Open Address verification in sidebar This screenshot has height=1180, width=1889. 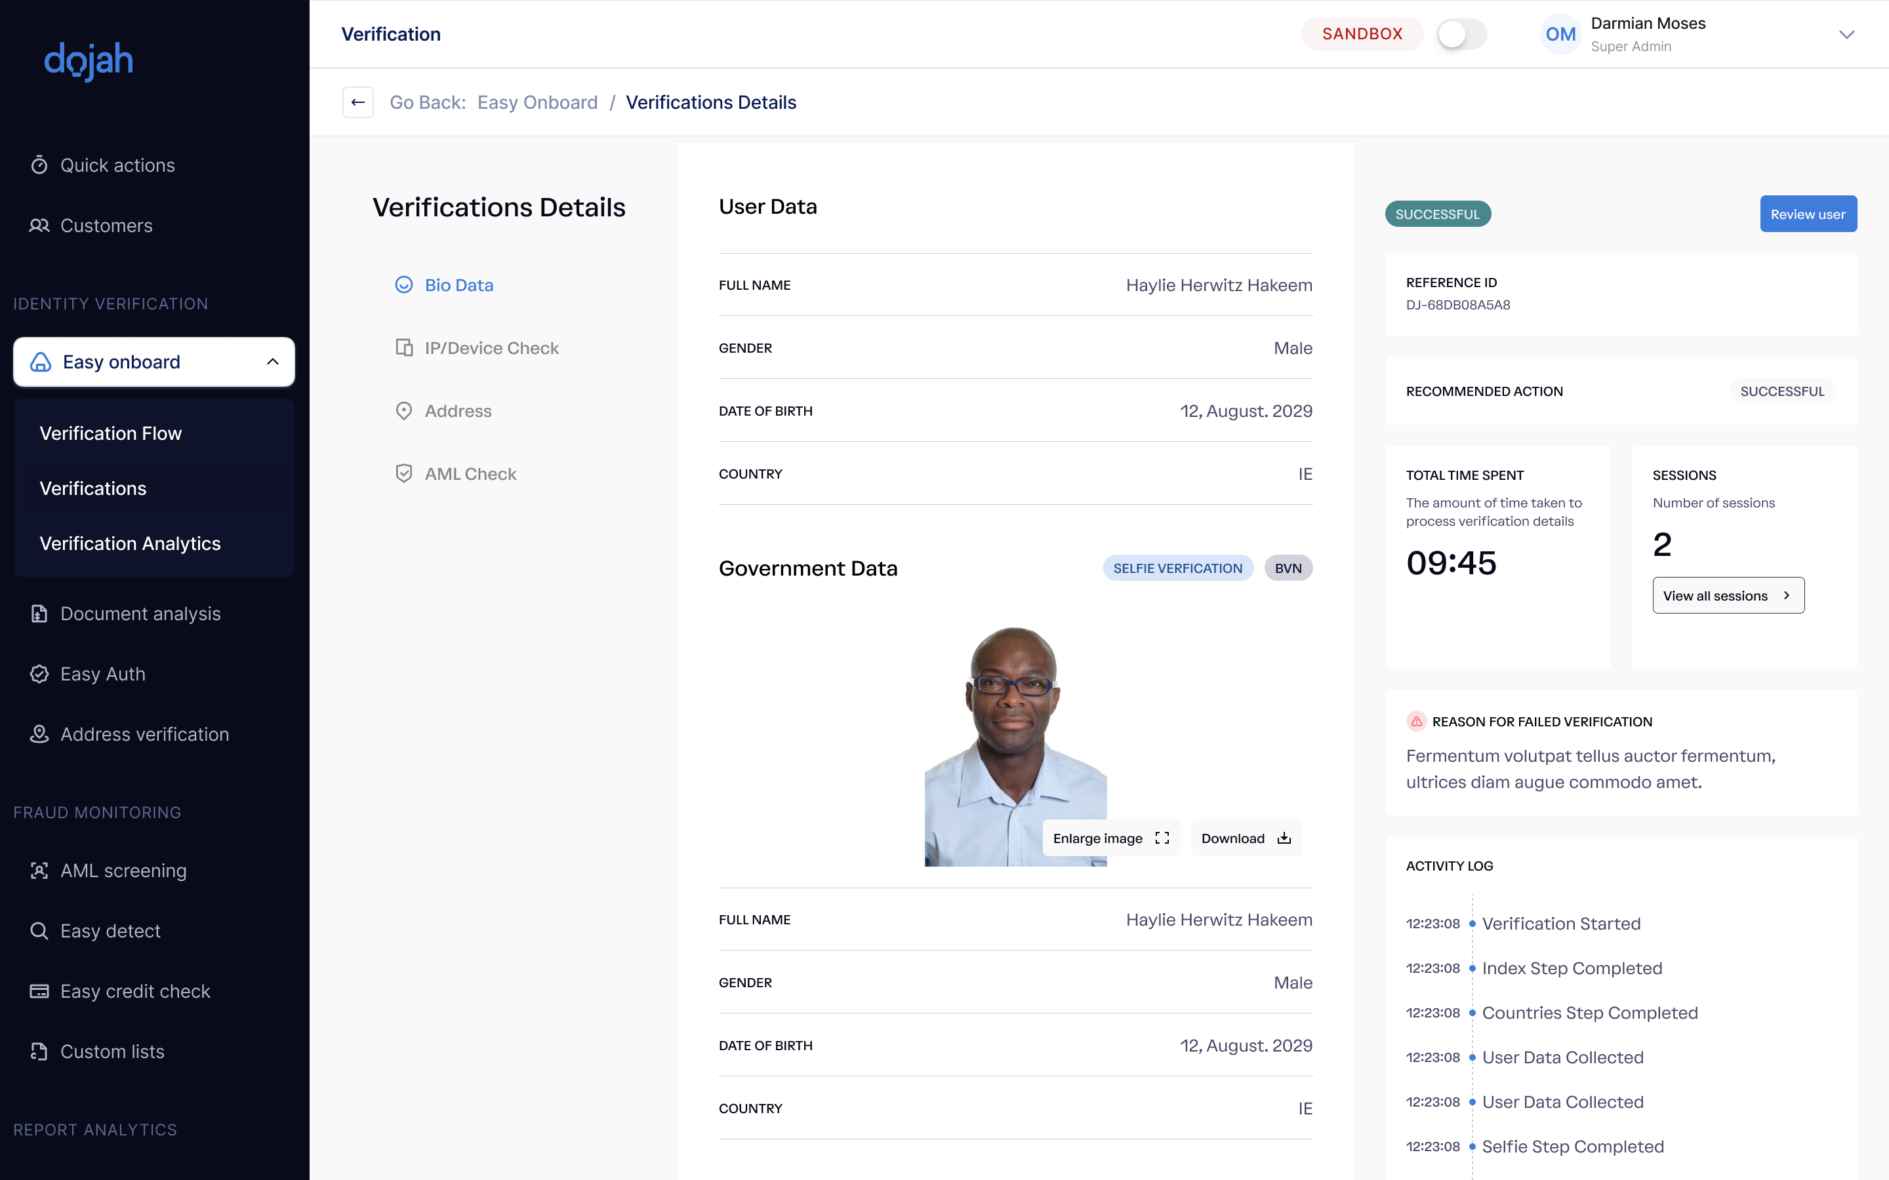[x=144, y=734]
